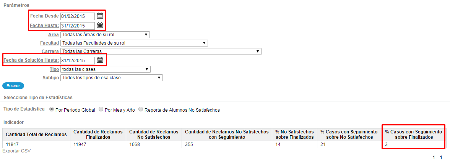Open the Tipo dropdown
This screenshot has height=162, width=450.
tap(105, 69)
